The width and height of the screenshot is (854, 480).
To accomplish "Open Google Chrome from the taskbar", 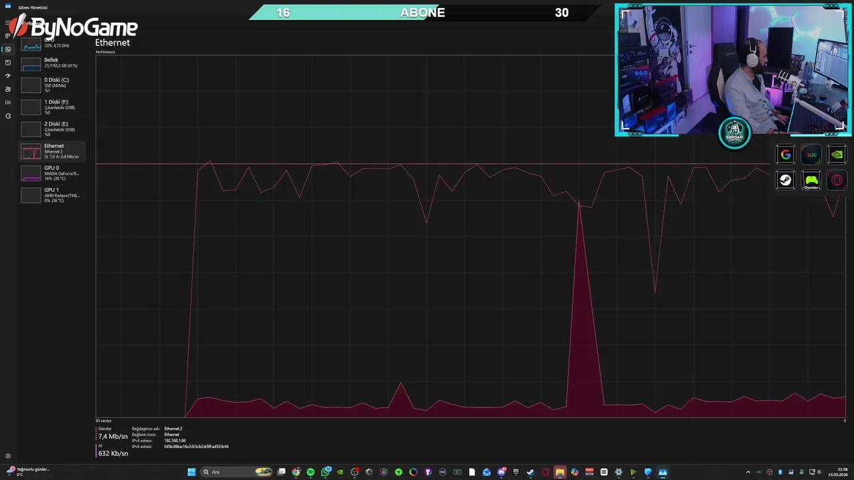I will [x=296, y=472].
